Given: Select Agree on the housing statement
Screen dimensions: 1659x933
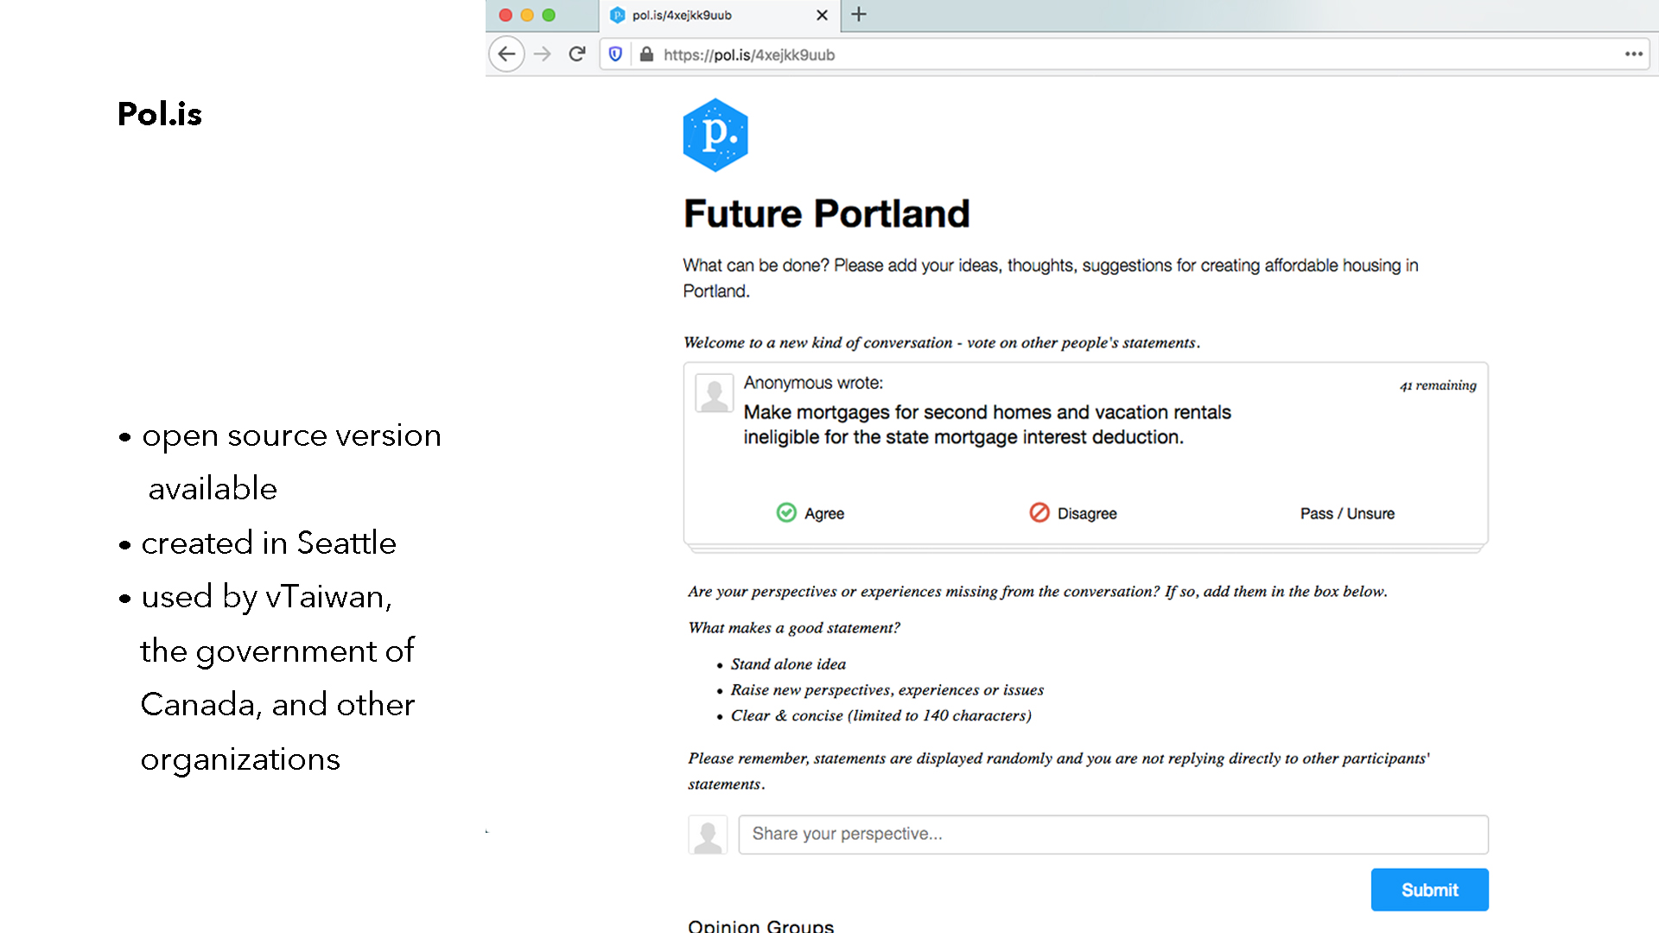Looking at the screenshot, I should coord(809,512).
